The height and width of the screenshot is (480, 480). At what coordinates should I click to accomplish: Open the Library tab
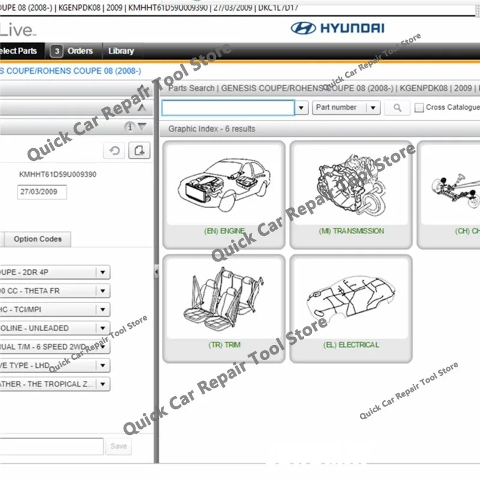pyautogui.click(x=121, y=51)
